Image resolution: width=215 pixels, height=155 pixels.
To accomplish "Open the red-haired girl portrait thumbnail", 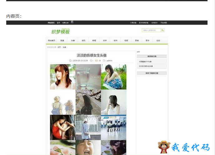I will [63, 77].
